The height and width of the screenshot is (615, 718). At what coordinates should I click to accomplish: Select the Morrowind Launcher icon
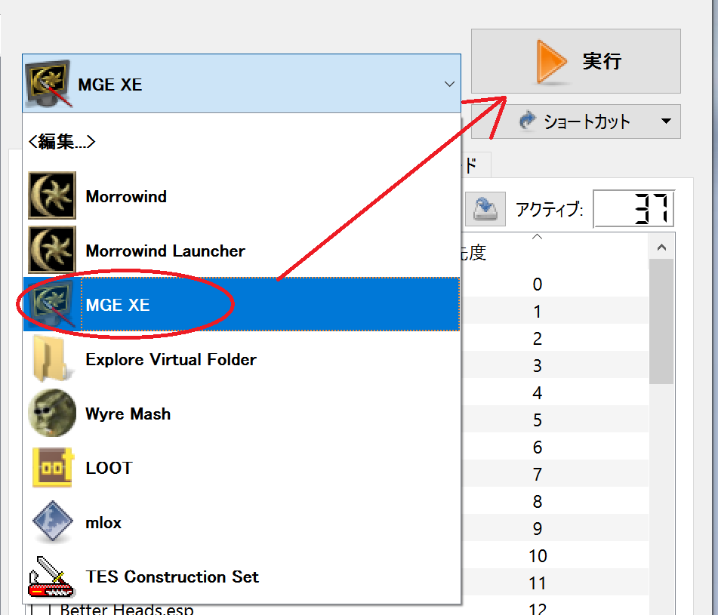click(x=52, y=251)
